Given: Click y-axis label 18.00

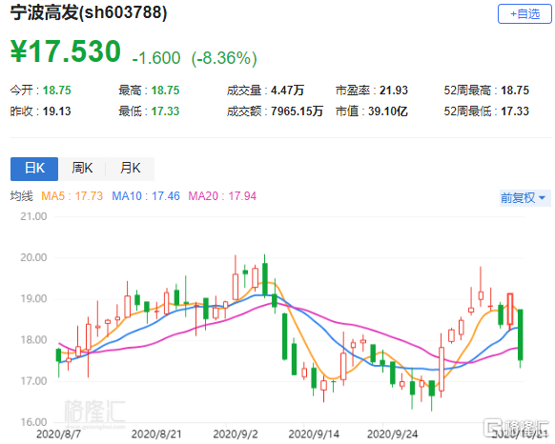Looking at the screenshot, I should (33, 340).
